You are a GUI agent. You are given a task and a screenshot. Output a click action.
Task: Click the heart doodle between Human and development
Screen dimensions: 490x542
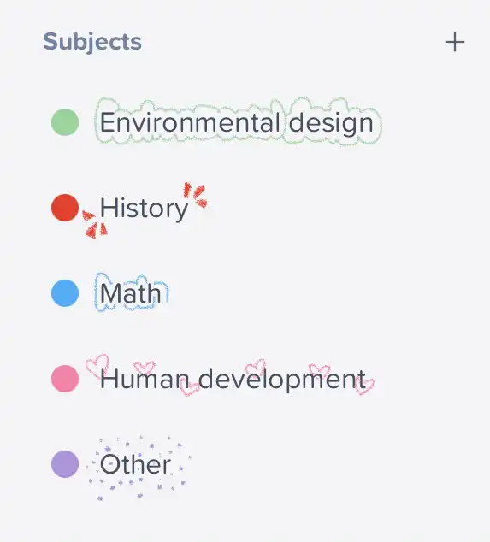point(190,388)
